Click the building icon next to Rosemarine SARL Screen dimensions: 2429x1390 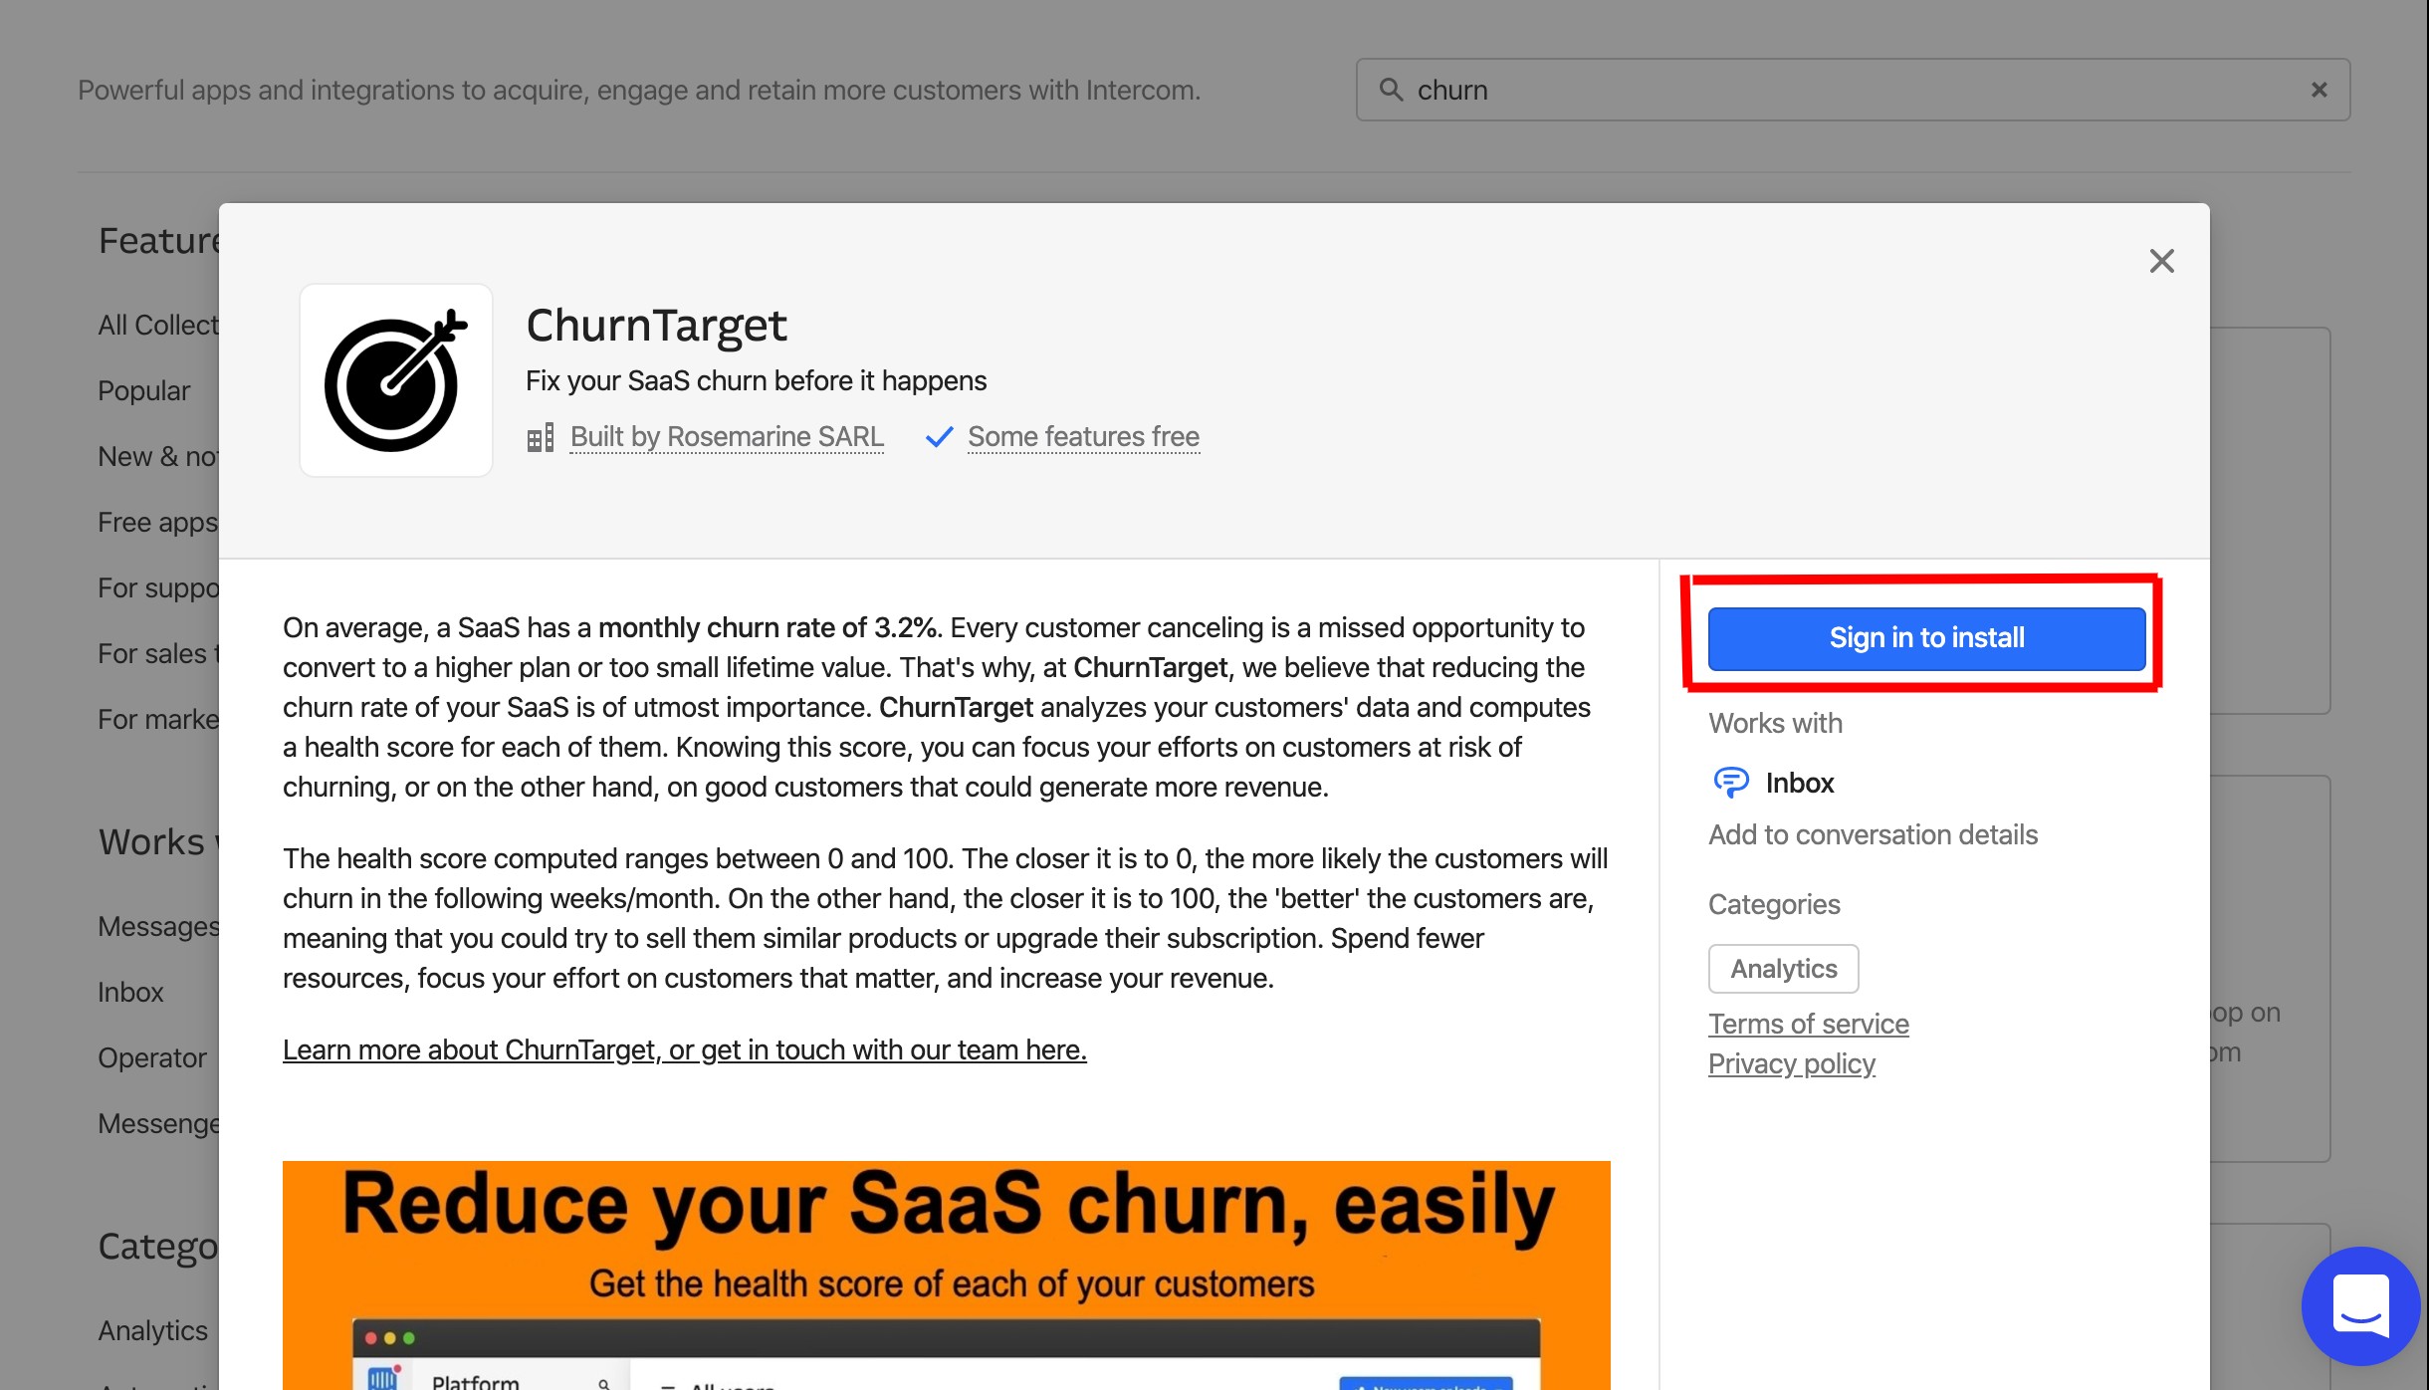(x=538, y=437)
